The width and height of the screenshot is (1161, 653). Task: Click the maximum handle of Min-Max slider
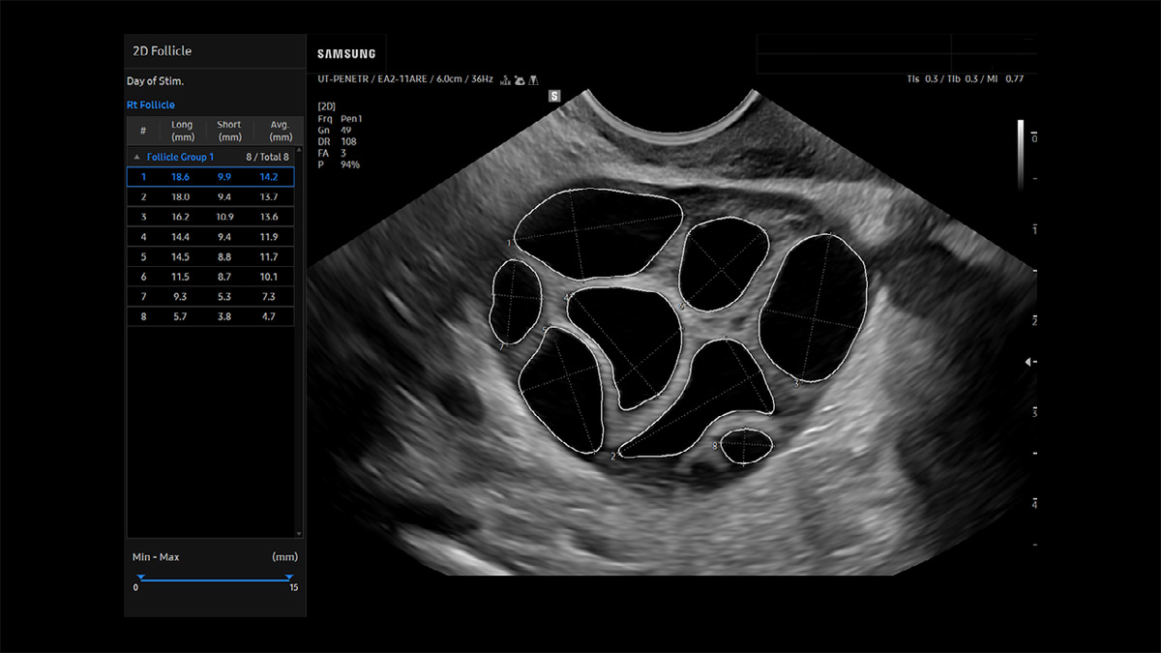click(x=289, y=578)
